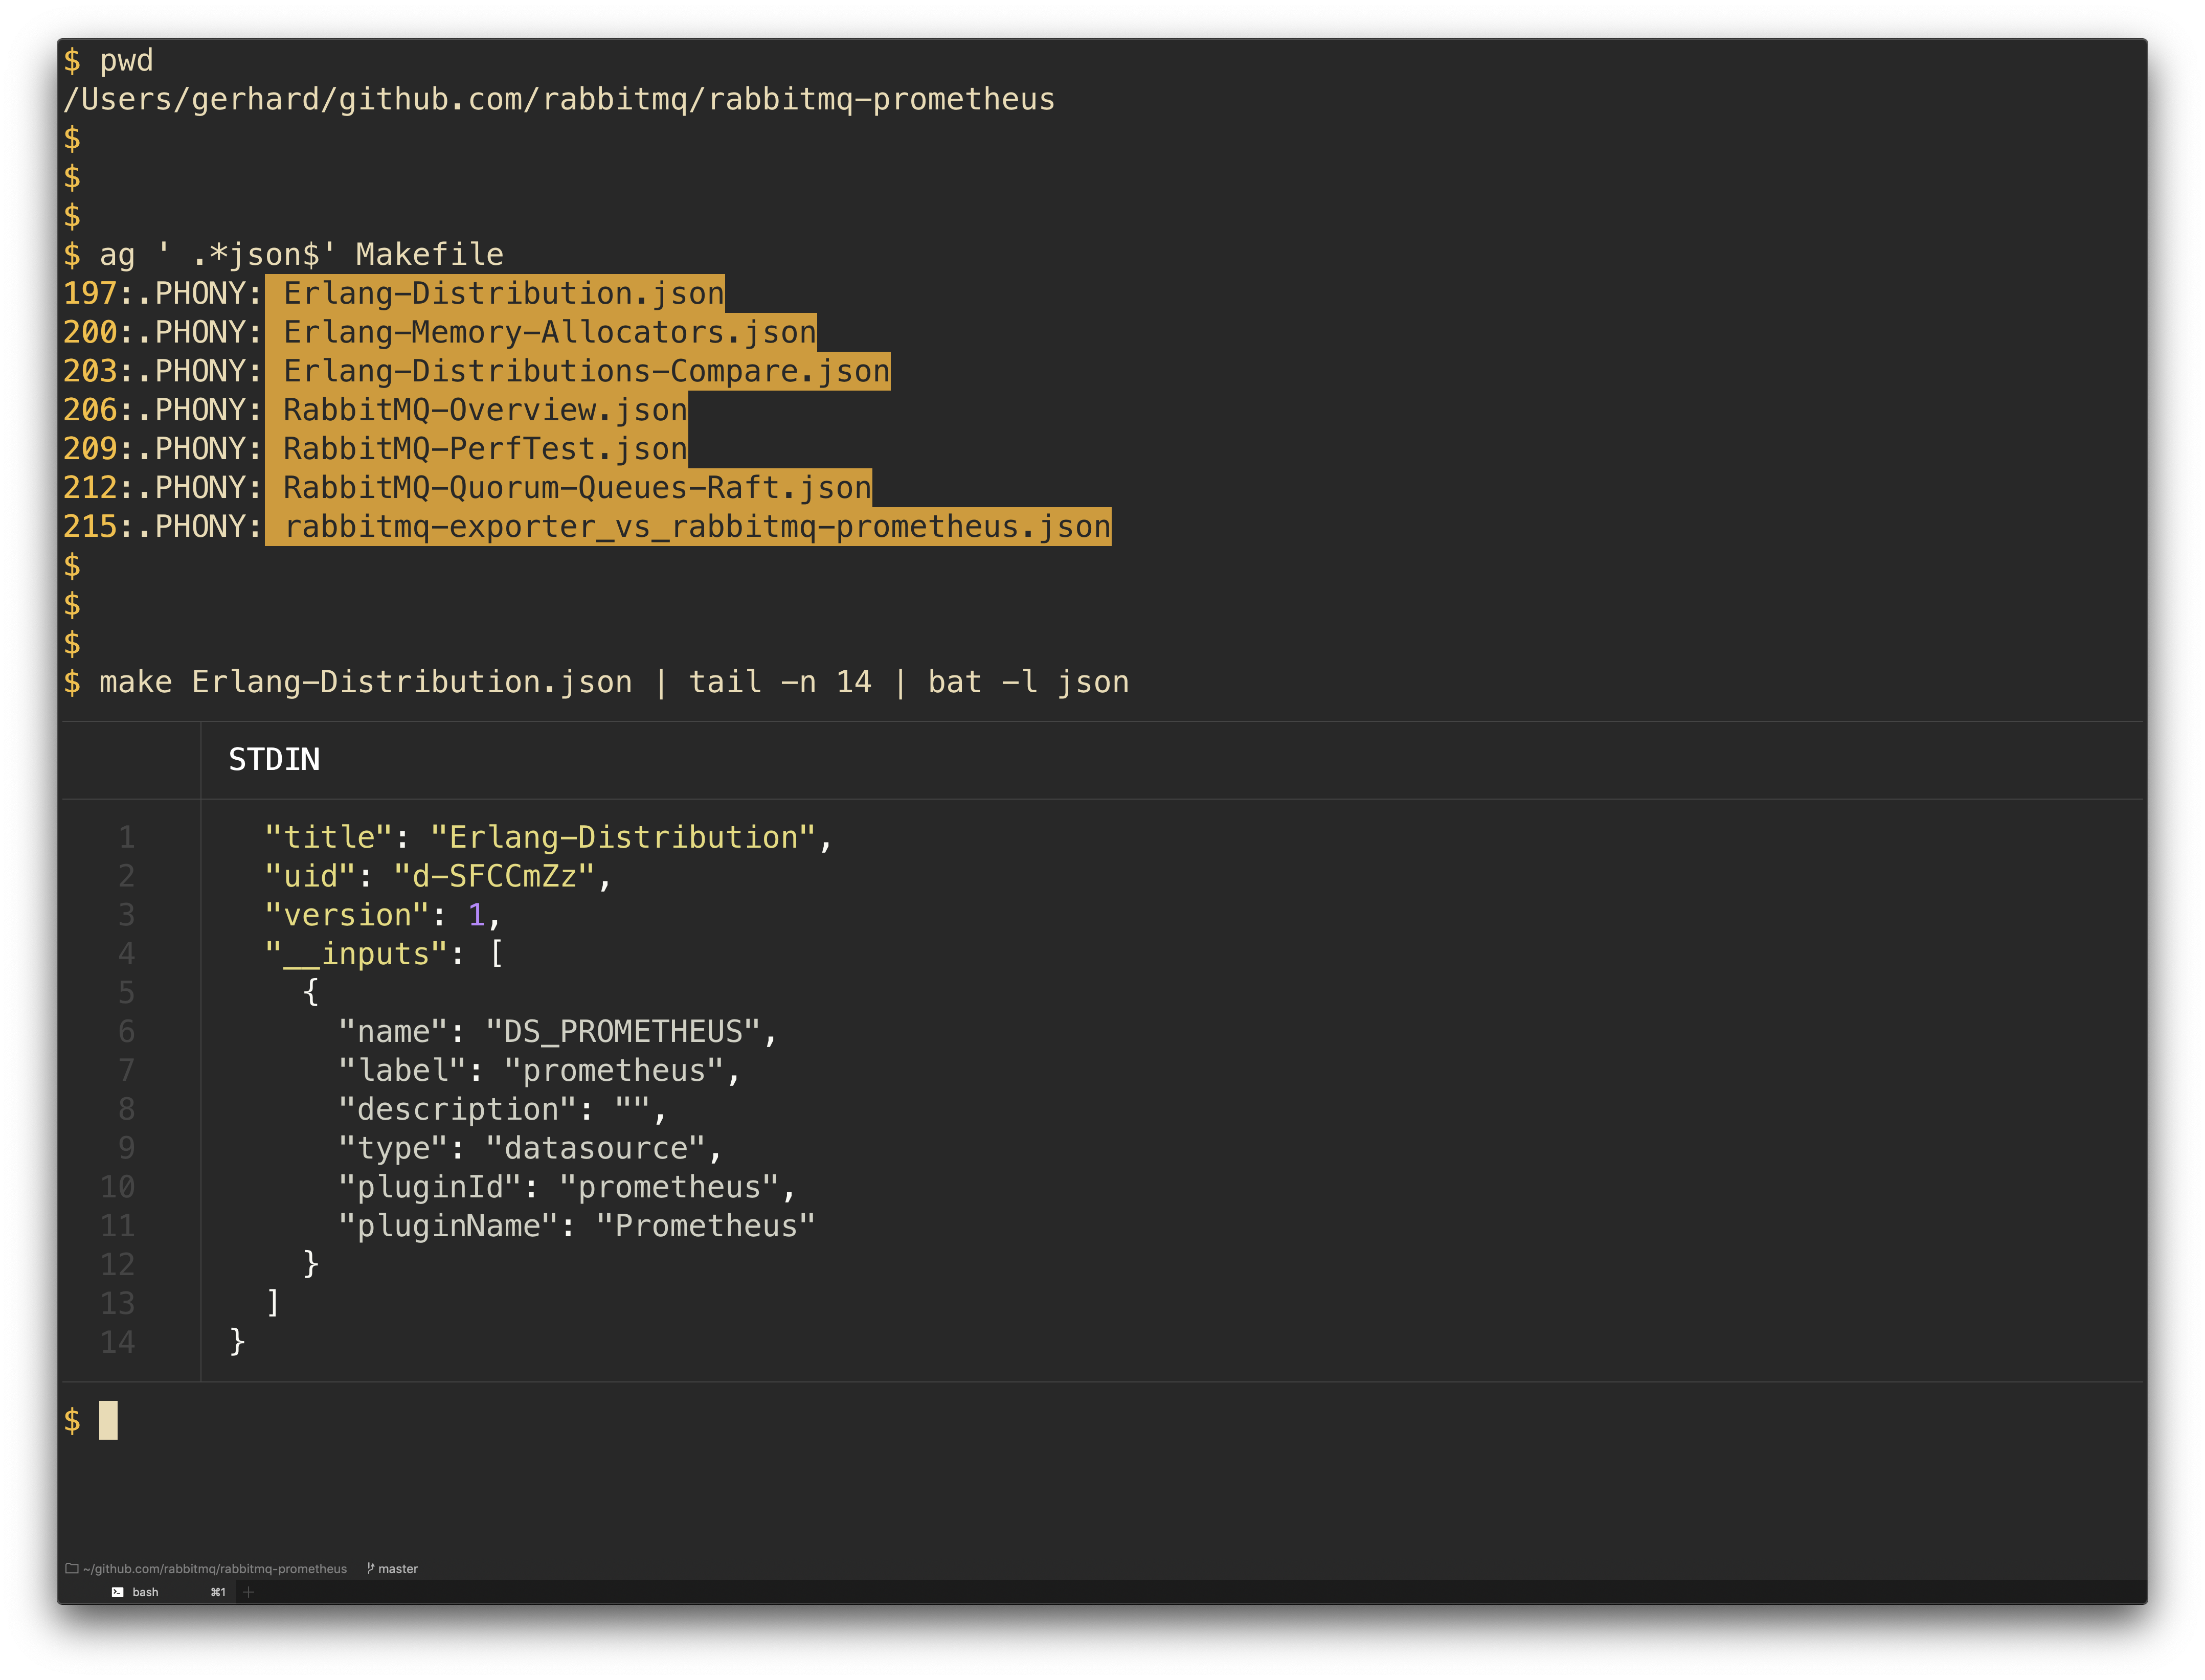Click the master branch name

pyautogui.click(x=398, y=1568)
